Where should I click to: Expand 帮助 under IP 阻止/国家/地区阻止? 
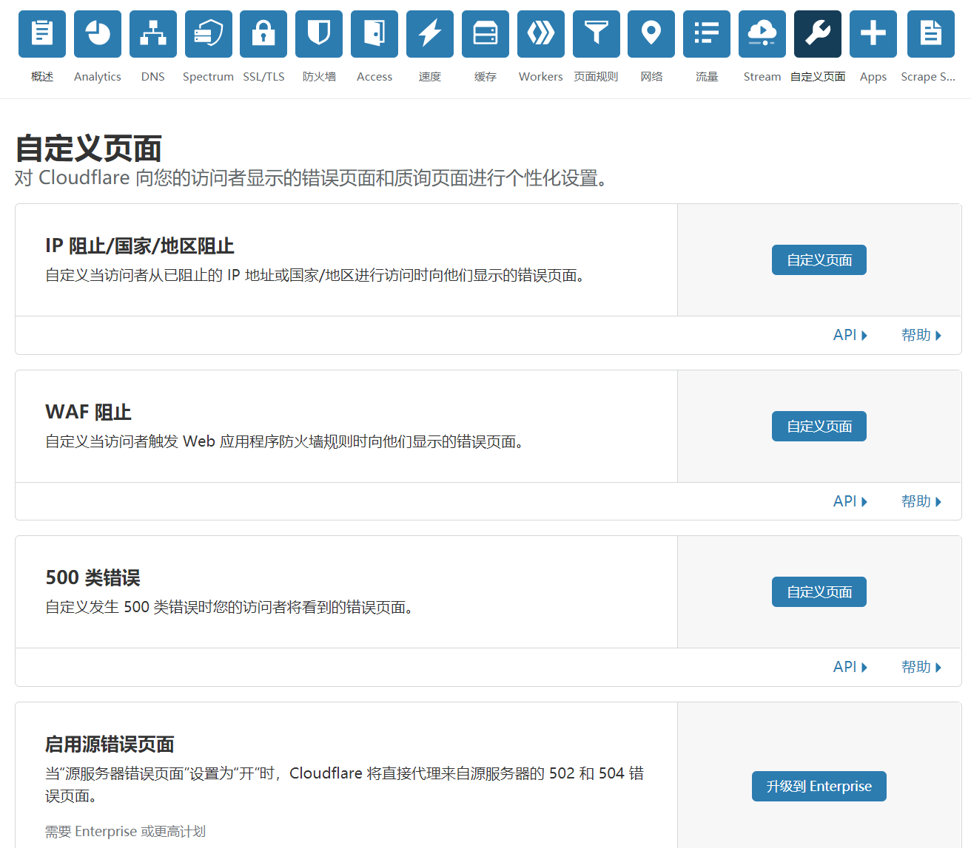[x=921, y=335]
